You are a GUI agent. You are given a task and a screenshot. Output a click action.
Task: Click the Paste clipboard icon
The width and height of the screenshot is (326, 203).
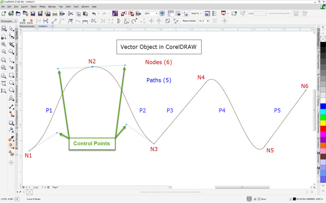(85, 13)
